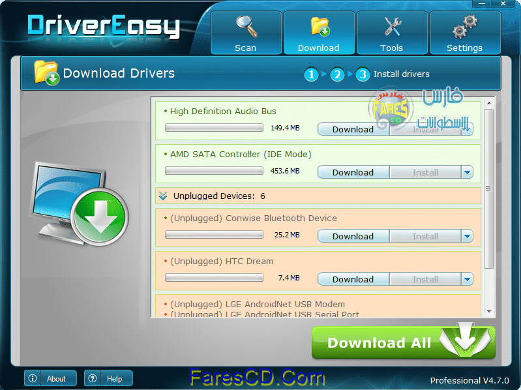Click AMD SATA Controller progress bar
Viewport: 521px width, 390px height.
coord(214,171)
